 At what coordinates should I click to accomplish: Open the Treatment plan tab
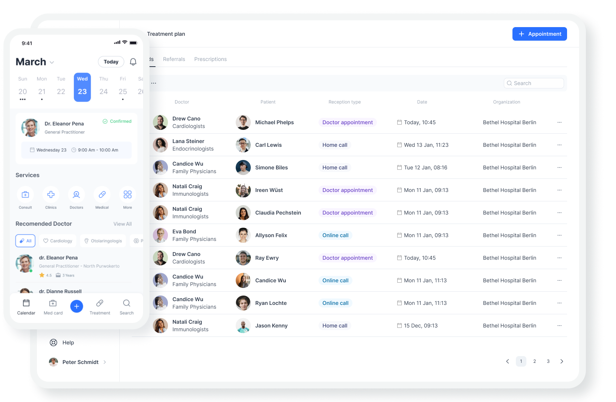tap(166, 34)
